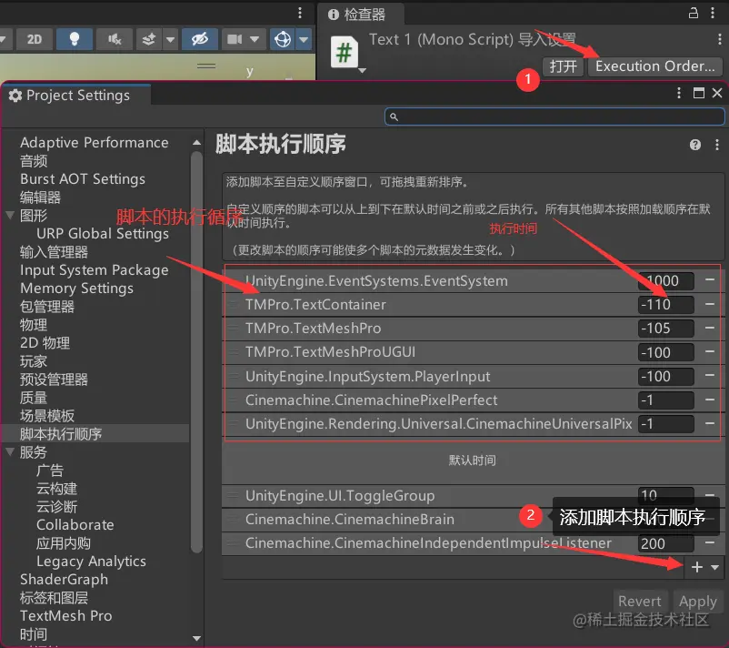This screenshot has width=729, height=648.
Task: Remove TMPro.TextMeshProUGUI with its minus button
Action: click(710, 351)
